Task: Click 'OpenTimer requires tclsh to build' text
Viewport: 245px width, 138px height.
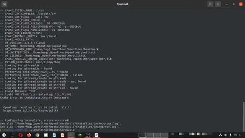Action: (31, 107)
